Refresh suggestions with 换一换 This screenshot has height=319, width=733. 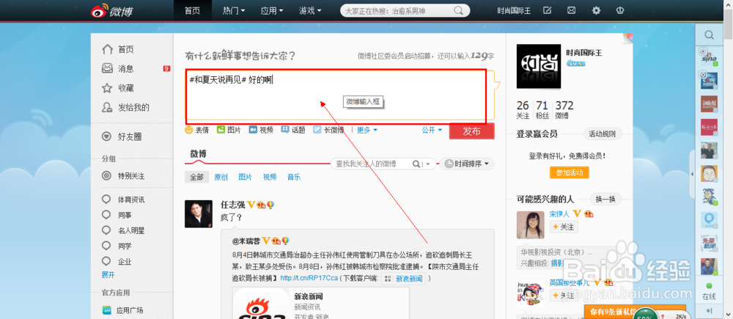pos(605,199)
